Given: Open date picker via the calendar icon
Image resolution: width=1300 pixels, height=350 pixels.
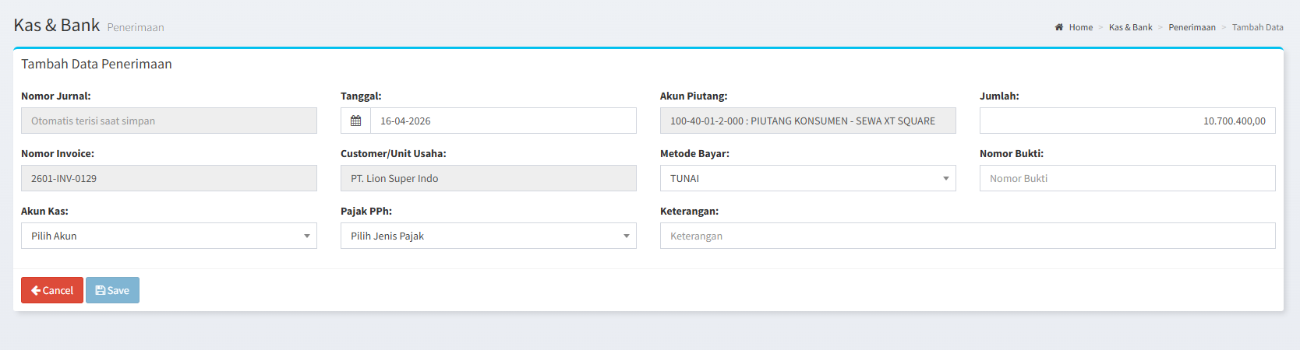Looking at the screenshot, I should click(355, 121).
